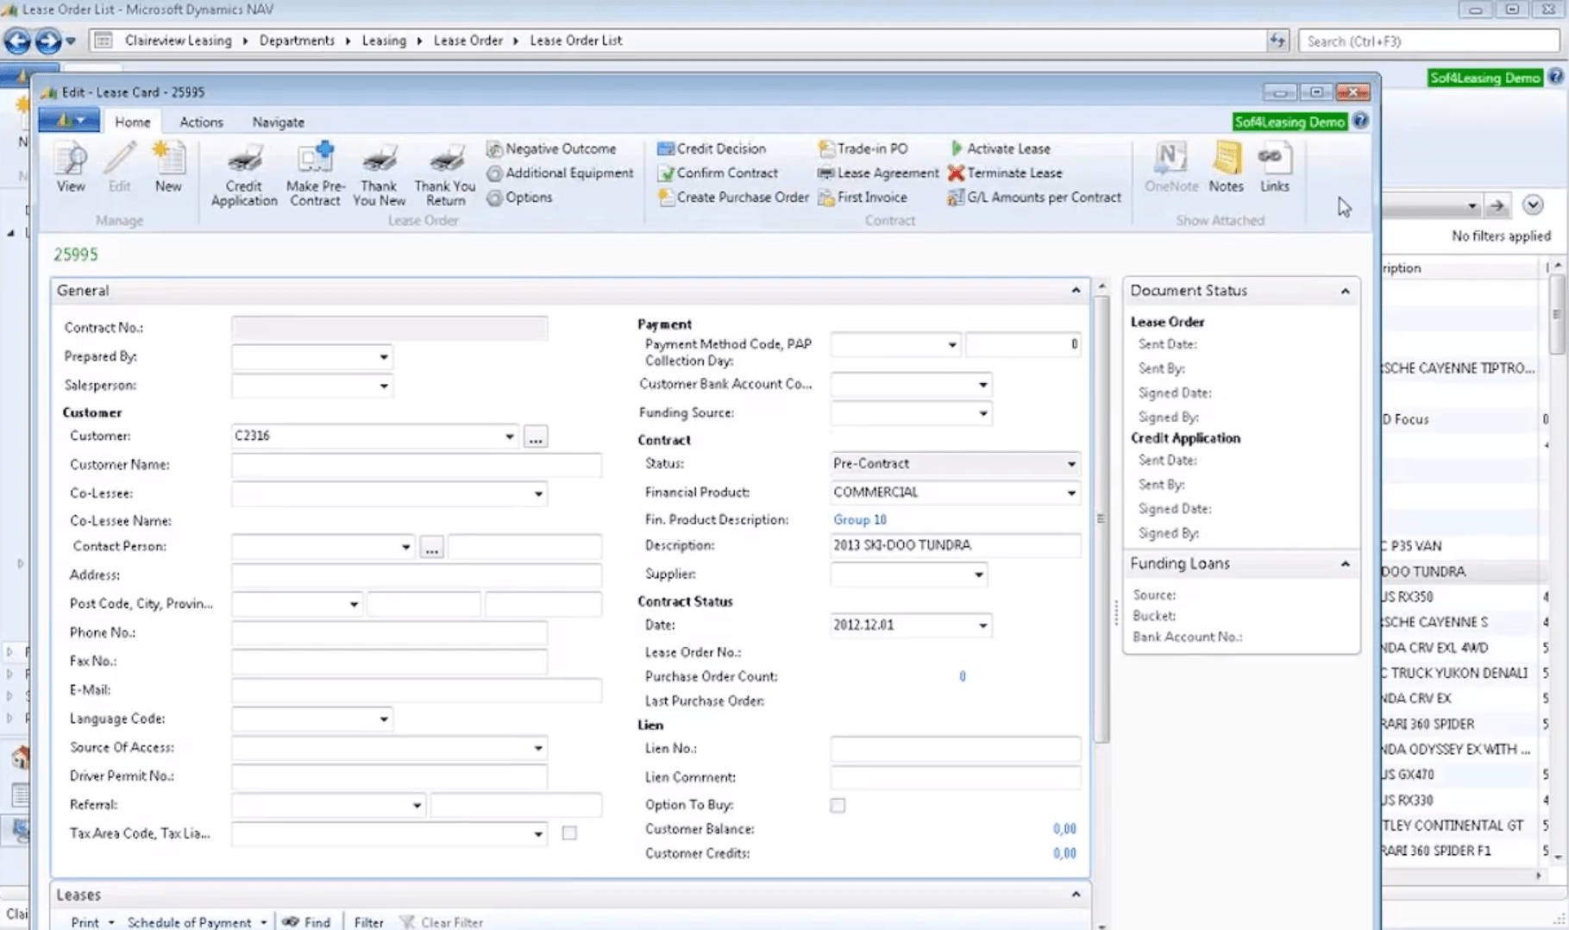1569x930 pixels.
Task: Click Search box in main window
Action: pos(1428,41)
